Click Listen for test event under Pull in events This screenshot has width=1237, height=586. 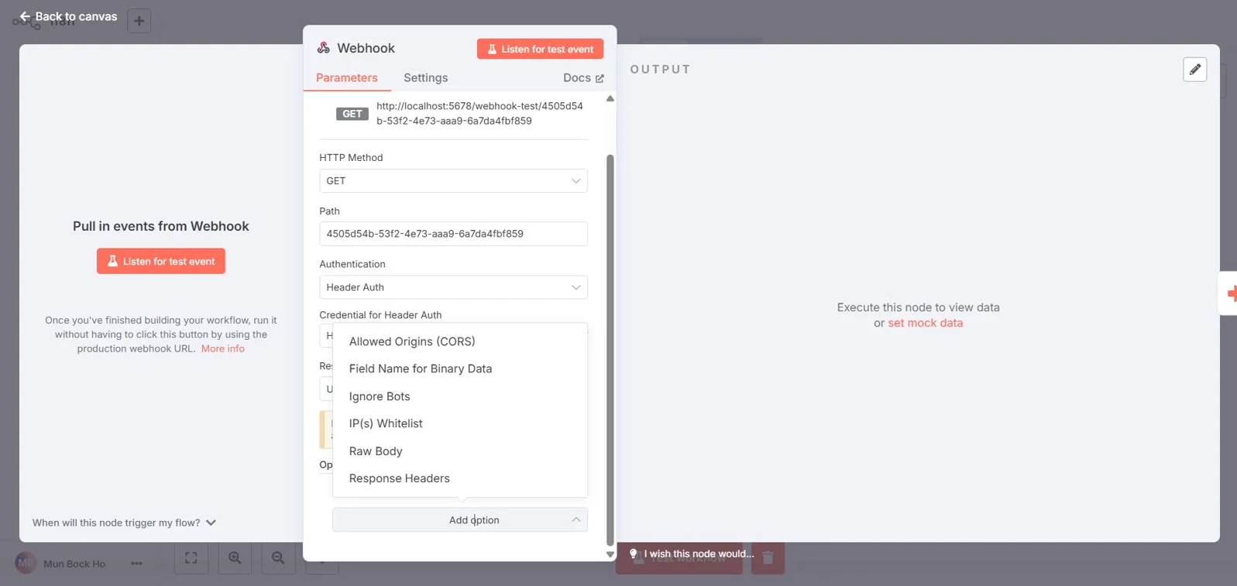161,261
